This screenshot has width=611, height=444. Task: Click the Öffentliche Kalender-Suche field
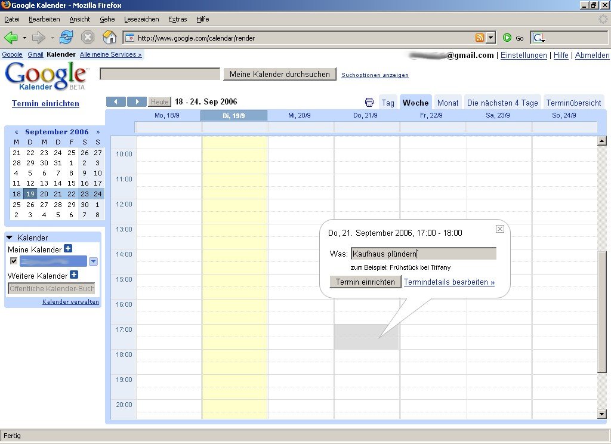click(x=51, y=288)
